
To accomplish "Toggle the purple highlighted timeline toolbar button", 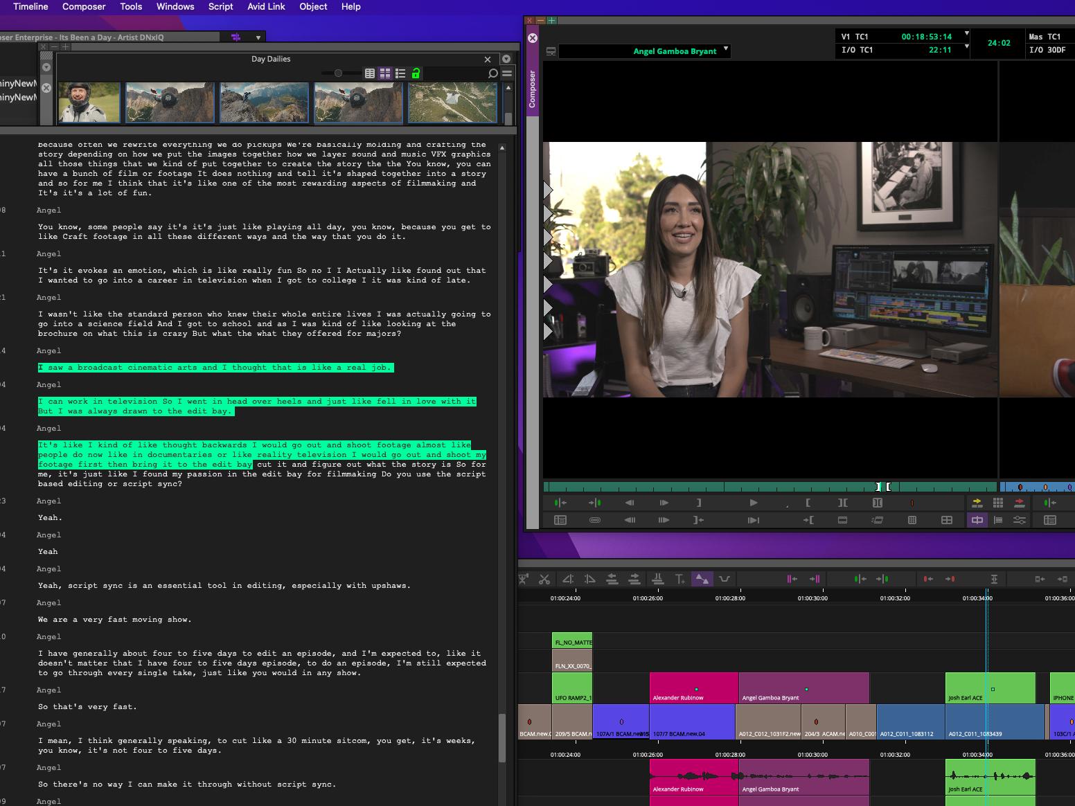I will point(702,579).
